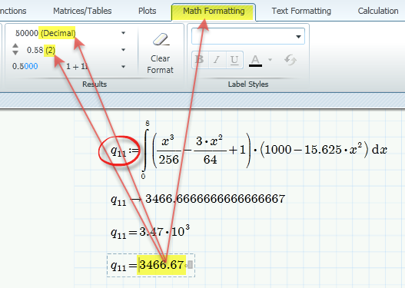
Task: Switch to the Text Formatting tab
Action: pyautogui.click(x=301, y=11)
